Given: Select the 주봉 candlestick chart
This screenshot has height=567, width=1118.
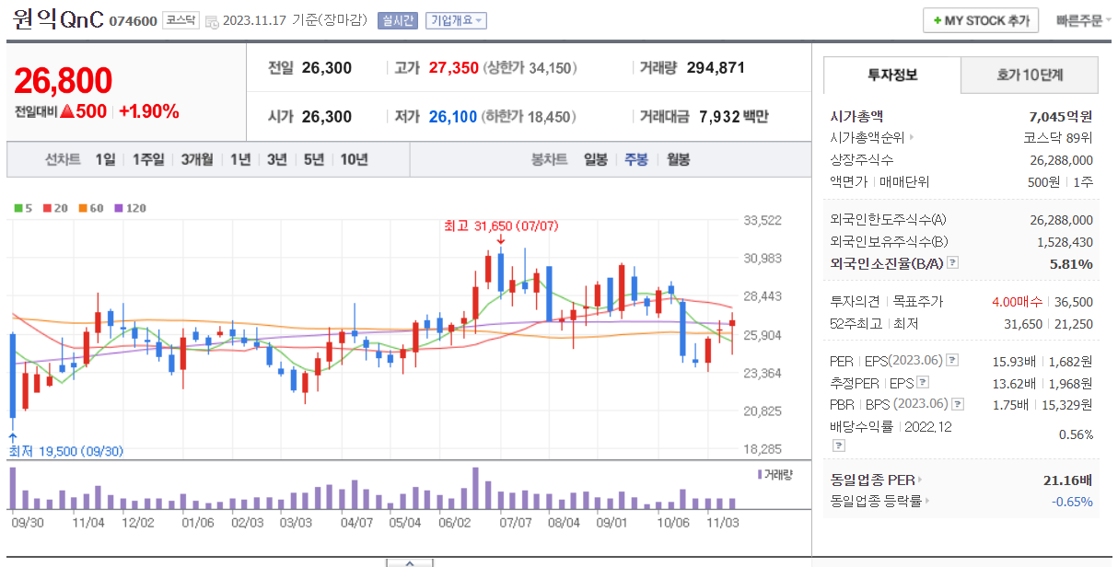Looking at the screenshot, I should [x=636, y=159].
